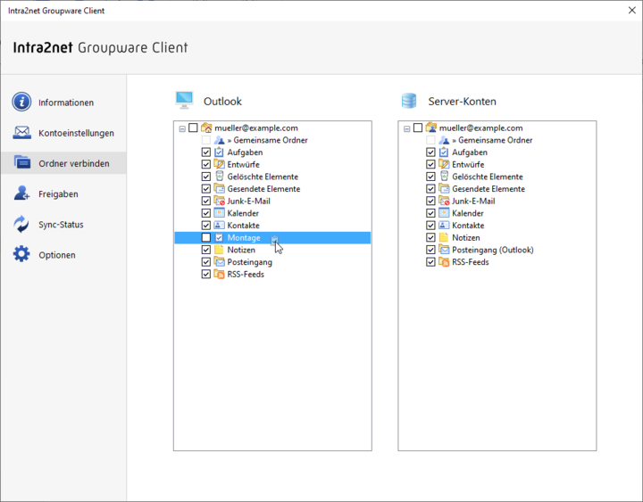Click Outlook monitor icon in header

[x=184, y=101]
